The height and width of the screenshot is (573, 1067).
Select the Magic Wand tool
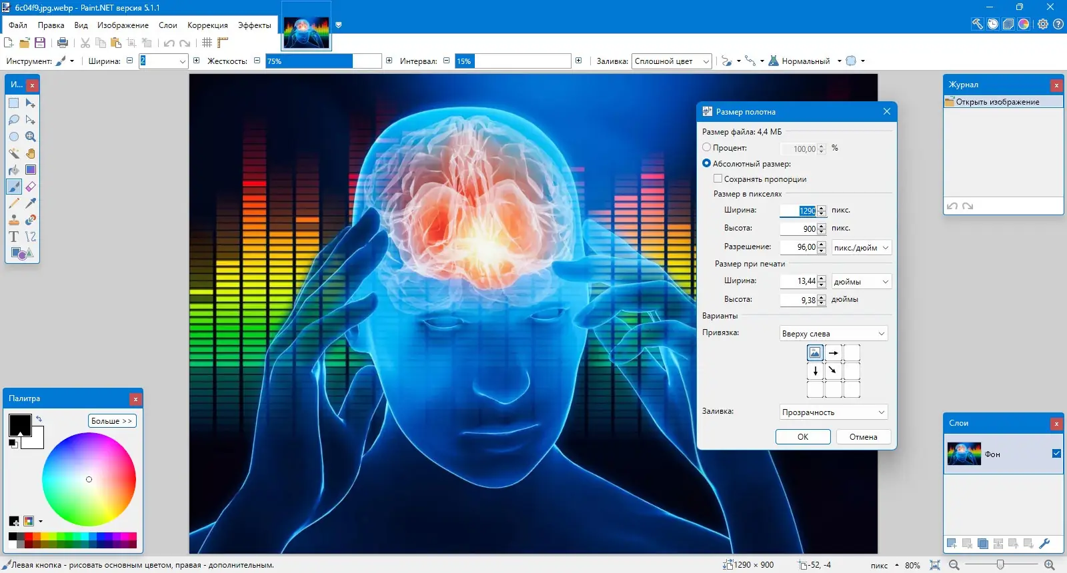14,153
